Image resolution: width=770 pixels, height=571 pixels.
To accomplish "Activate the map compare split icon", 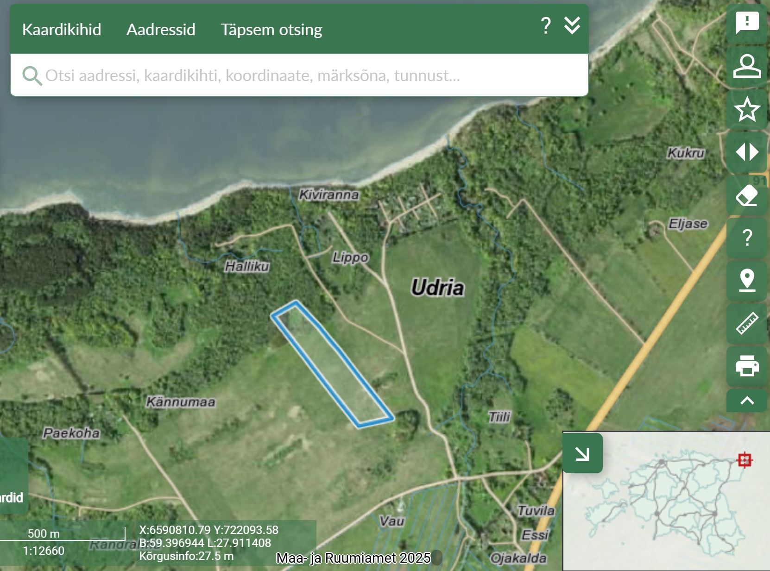I will point(747,152).
